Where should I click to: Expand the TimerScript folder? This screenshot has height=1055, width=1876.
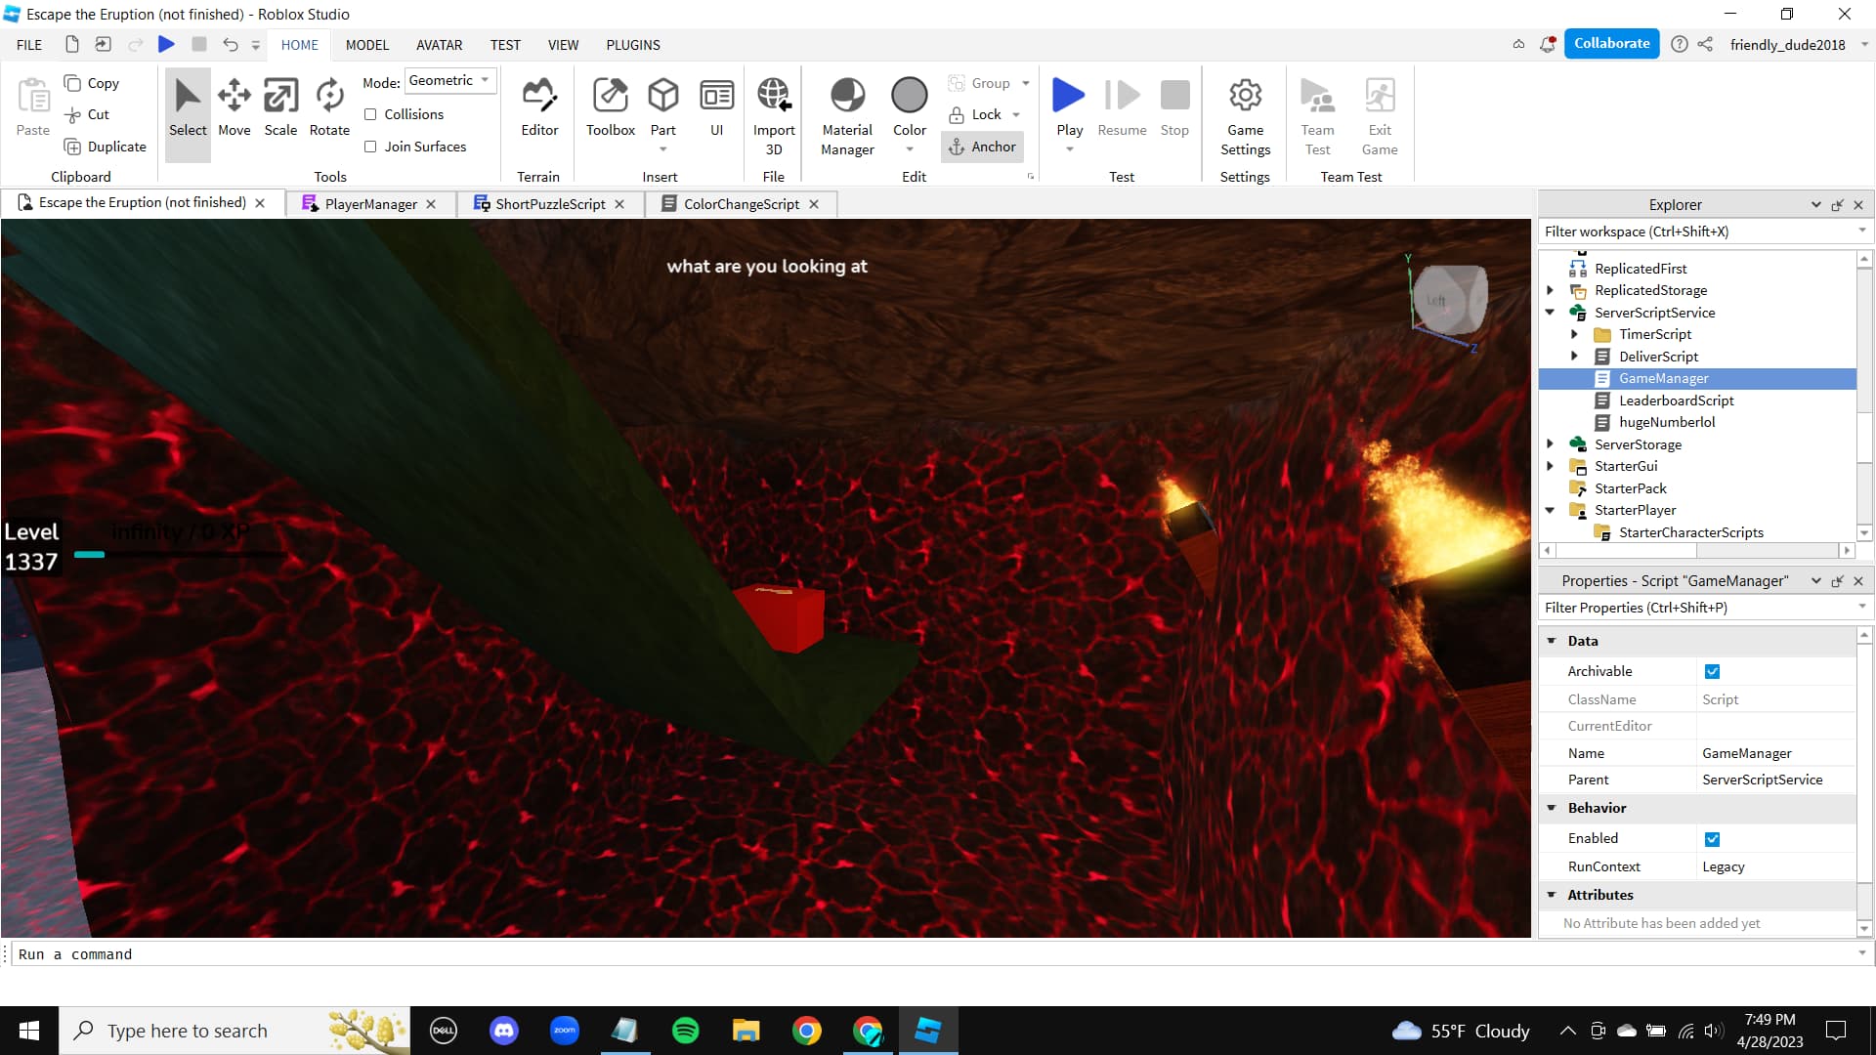1575,334
